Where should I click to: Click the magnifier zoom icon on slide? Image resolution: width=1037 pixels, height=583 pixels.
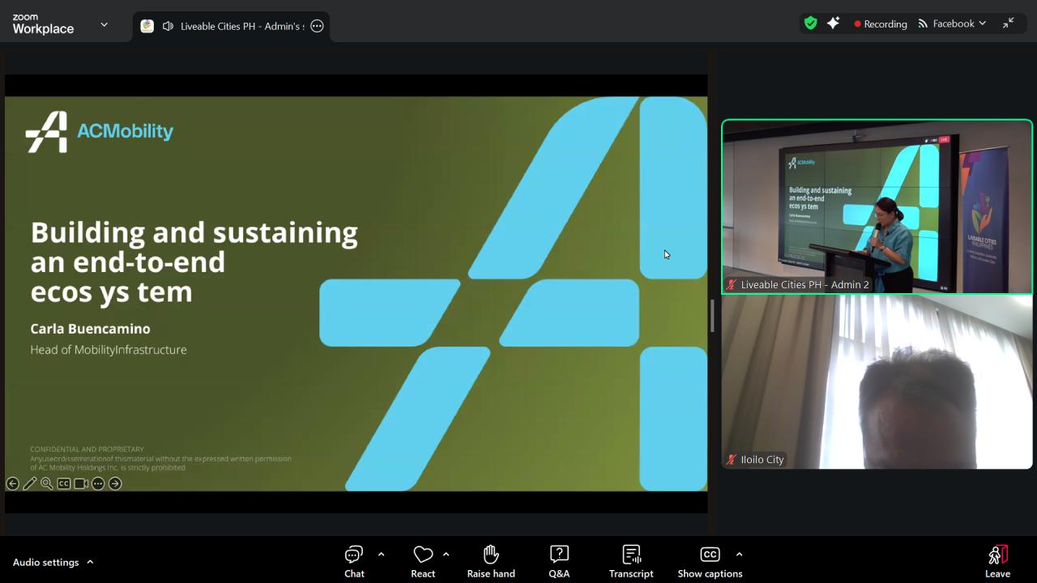coord(47,483)
